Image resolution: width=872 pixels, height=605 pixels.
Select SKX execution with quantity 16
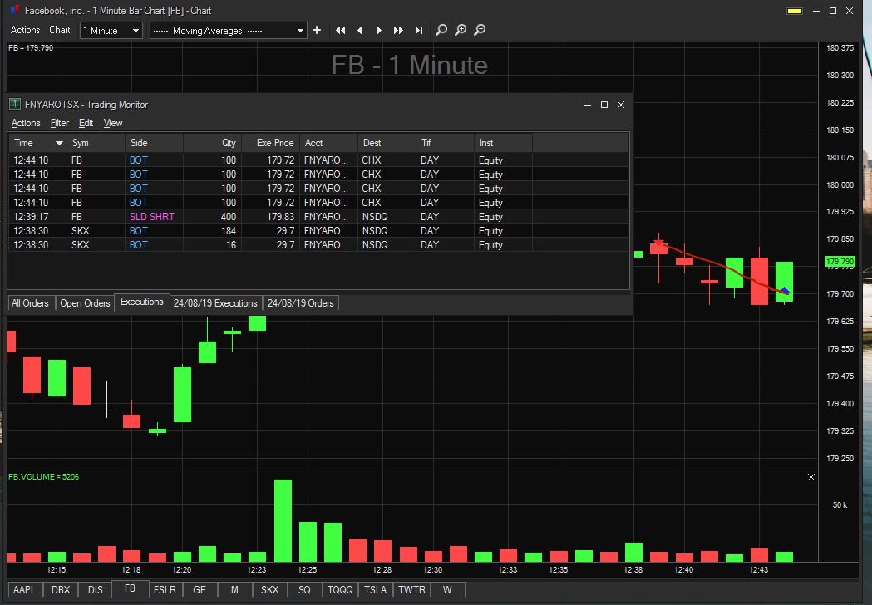(x=318, y=245)
